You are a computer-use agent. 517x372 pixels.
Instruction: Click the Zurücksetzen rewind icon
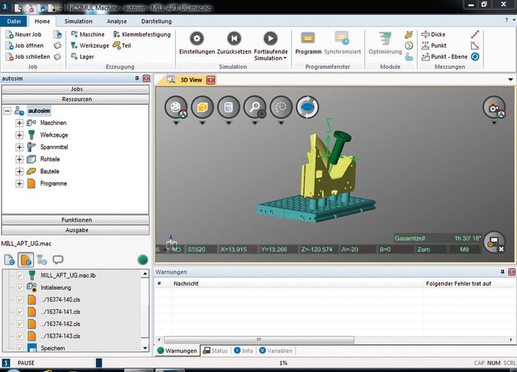[x=234, y=39]
